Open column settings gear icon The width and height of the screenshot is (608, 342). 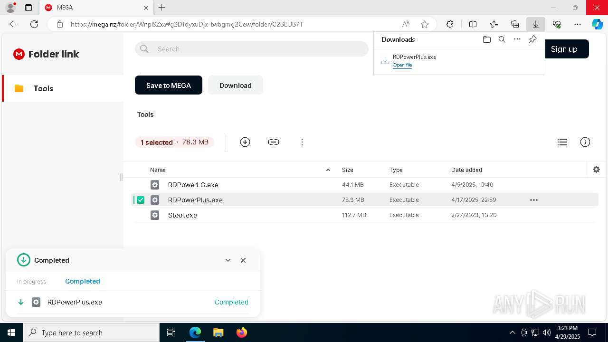[597, 170]
